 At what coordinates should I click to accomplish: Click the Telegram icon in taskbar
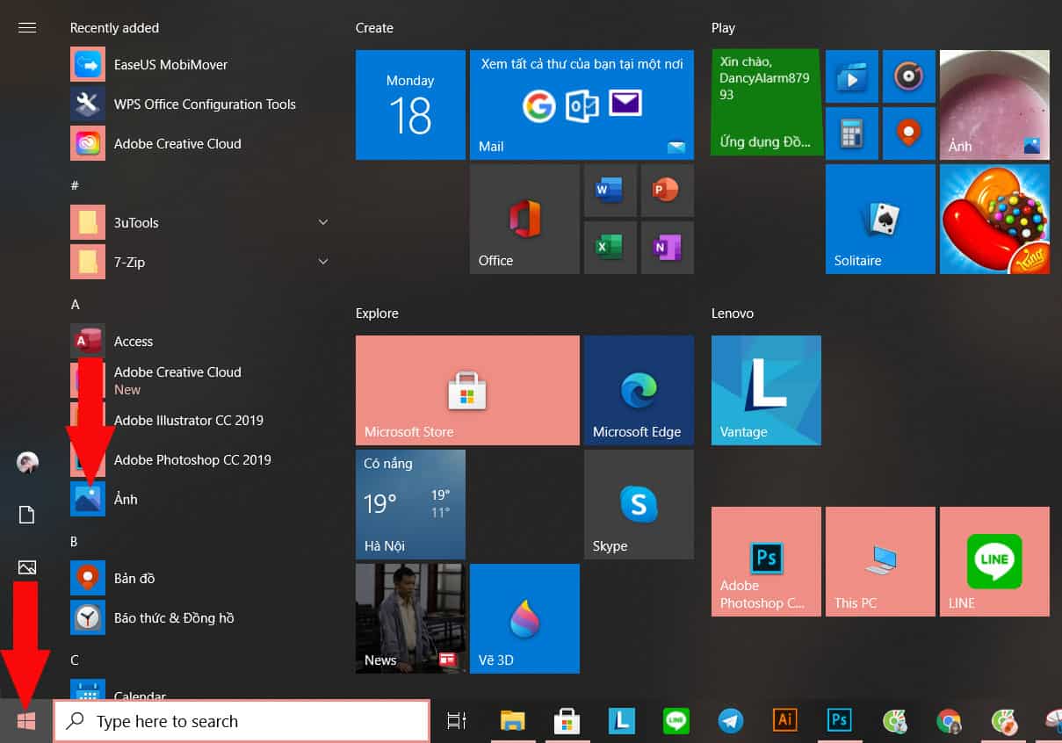[730, 721]
